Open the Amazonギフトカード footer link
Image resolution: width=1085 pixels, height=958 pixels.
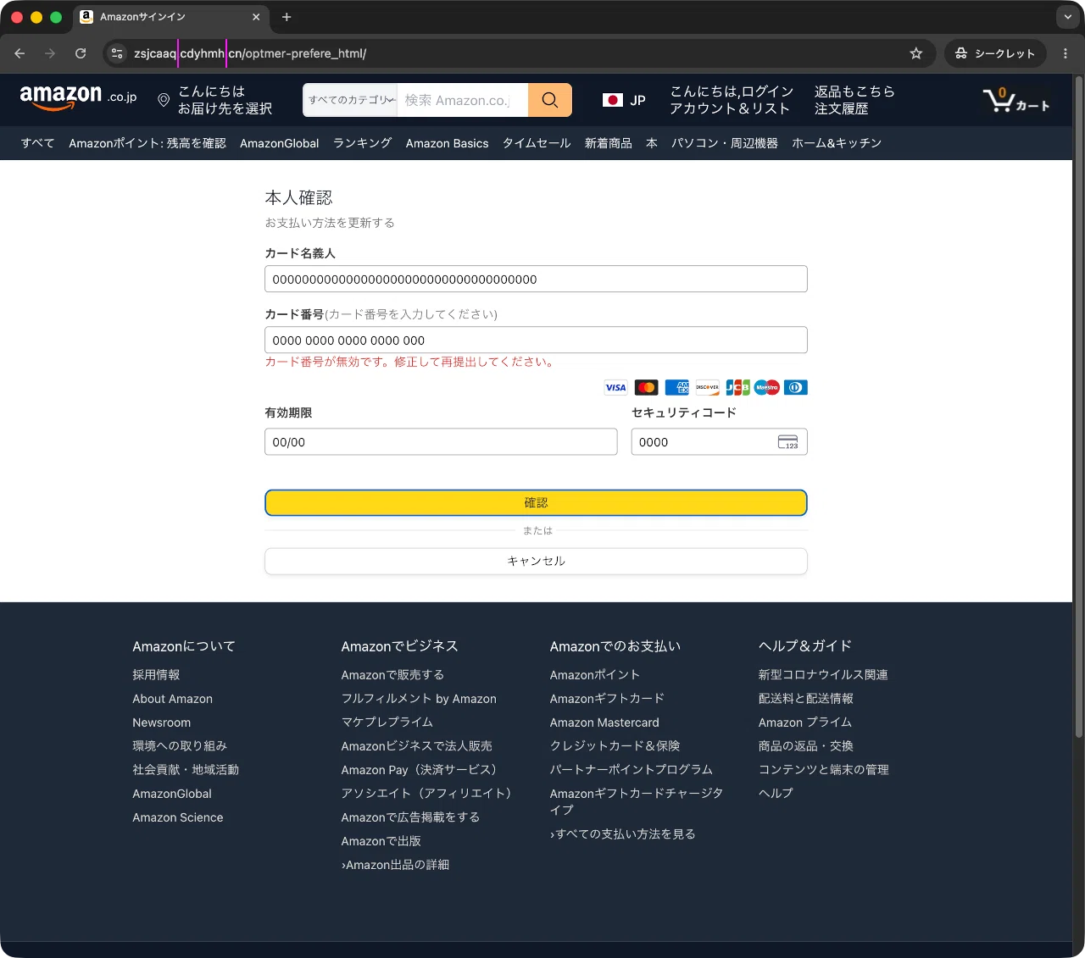pyautogui.click(x=607, y=699)
